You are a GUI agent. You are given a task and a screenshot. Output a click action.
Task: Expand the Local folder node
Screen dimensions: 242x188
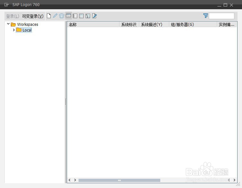point(14,30)
